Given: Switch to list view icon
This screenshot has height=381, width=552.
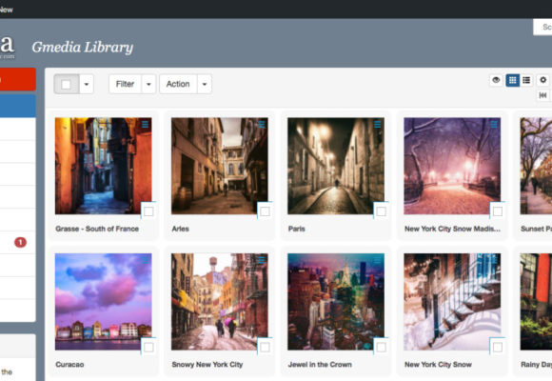Looking at the screenshot, I should click(526, 80).
